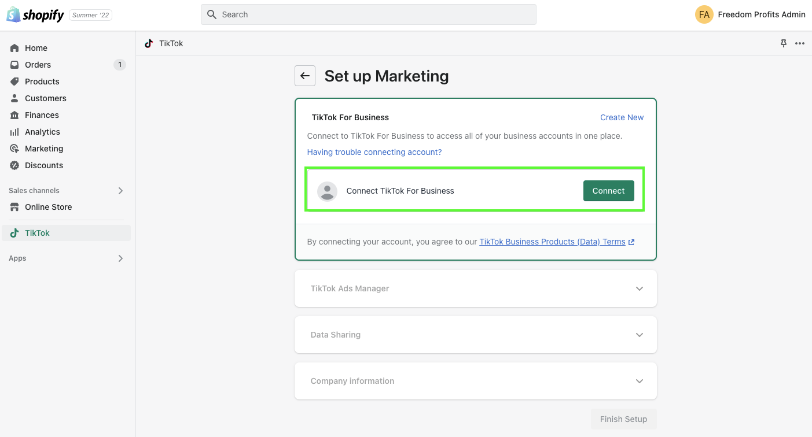Click the Shopify logo

click(35, 15)
